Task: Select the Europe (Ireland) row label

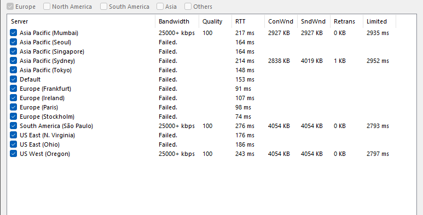Action: (x=42, y=98)
